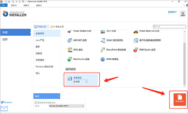Click the mail envelope icon
The width and height of the screenshot is (188, 114).
pos(4,108)
